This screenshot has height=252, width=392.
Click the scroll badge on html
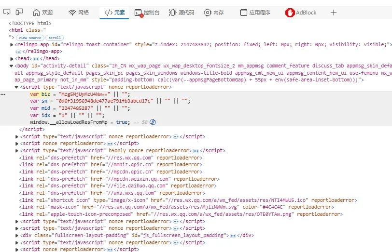click(x=55, y=38)
